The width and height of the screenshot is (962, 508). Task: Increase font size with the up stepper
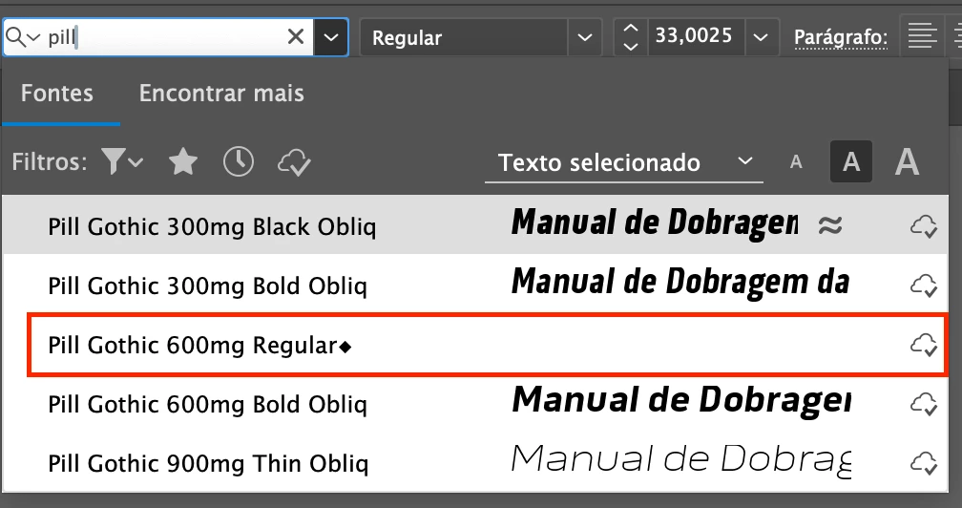(x=631, y=29)
